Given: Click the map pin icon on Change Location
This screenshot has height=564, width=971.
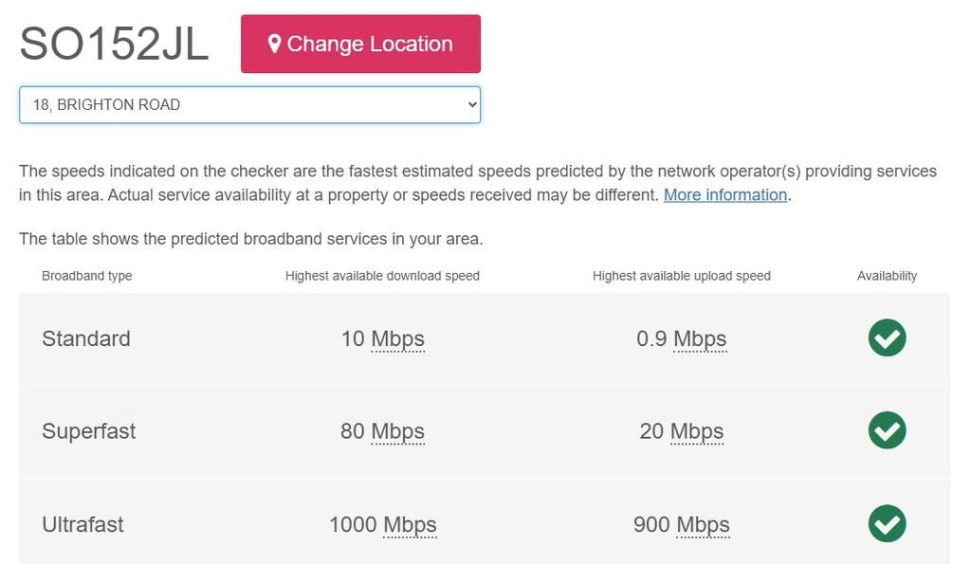Looking at the screenshot, I should 274,44.
